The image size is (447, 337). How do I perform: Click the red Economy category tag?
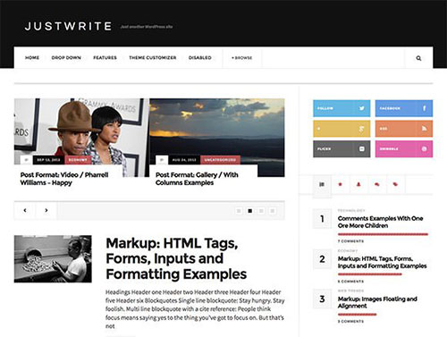78,160
